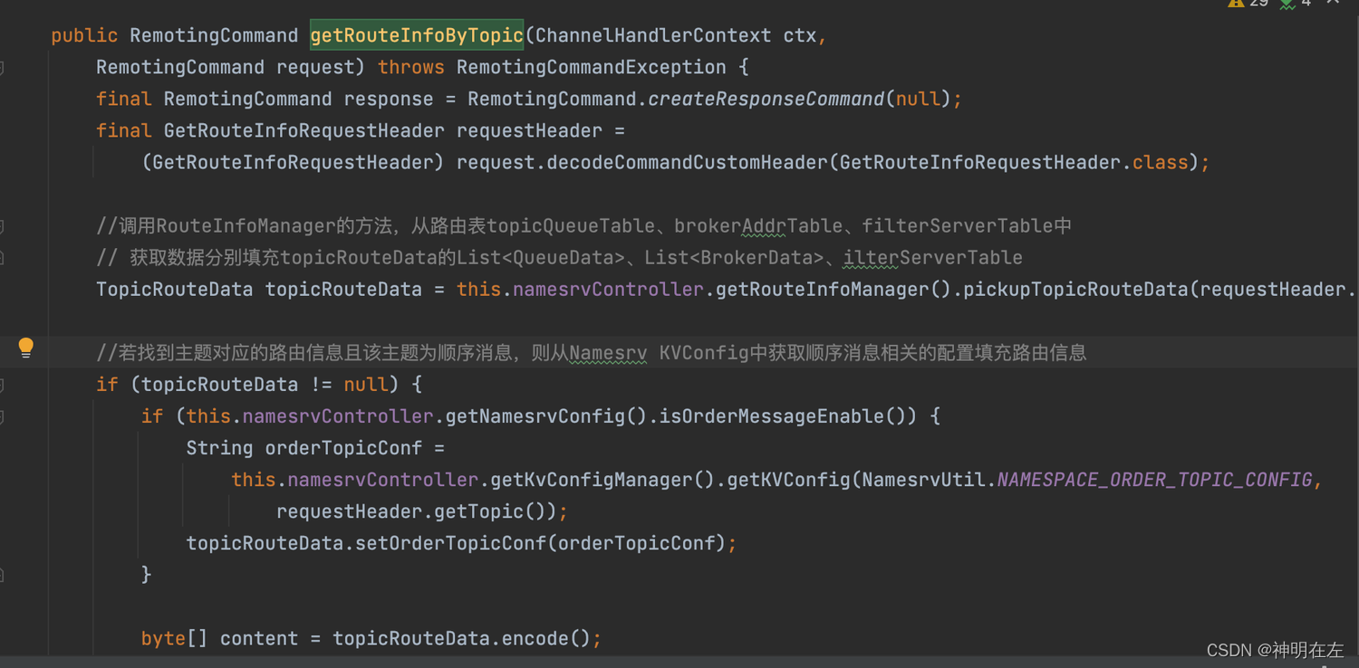Toggle the fold marker beside the '//调用RouteInfoManager' comment
The width and height of the screenshot is (1359, 668).
(3, 226)
